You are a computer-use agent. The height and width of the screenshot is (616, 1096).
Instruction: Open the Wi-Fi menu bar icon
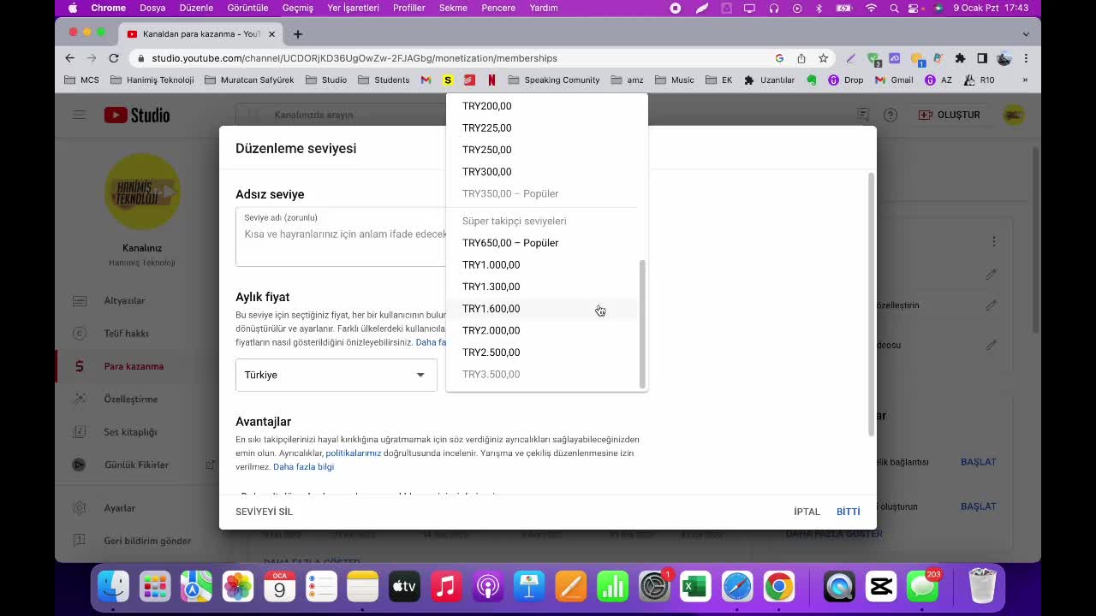[872, 8]
